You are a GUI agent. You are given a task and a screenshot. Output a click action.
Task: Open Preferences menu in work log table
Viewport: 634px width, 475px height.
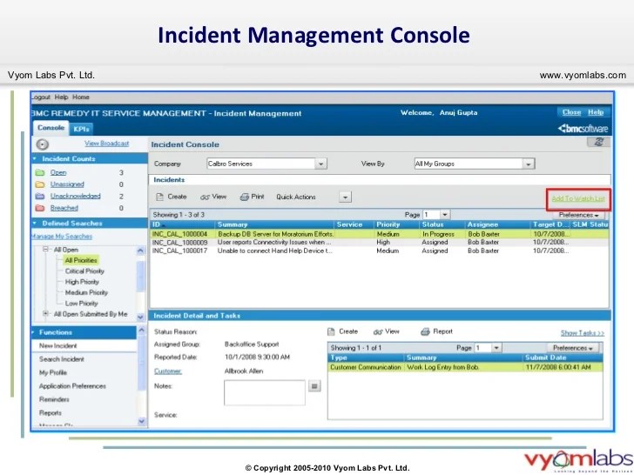[x=572, y=348]
